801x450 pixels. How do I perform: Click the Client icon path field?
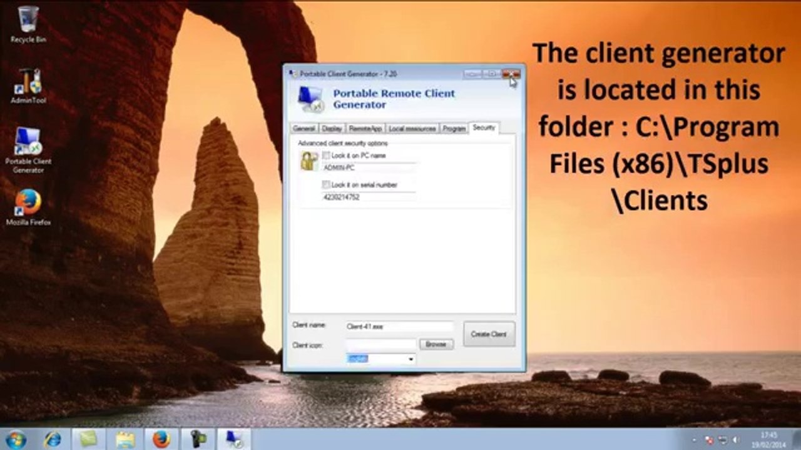380,344
